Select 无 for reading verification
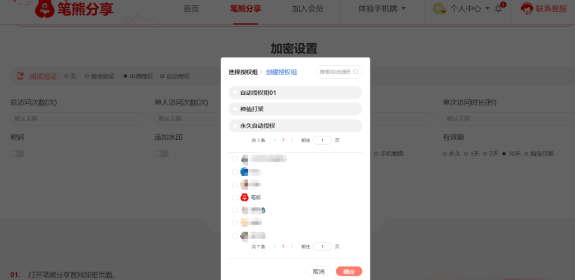 (70, 77)
